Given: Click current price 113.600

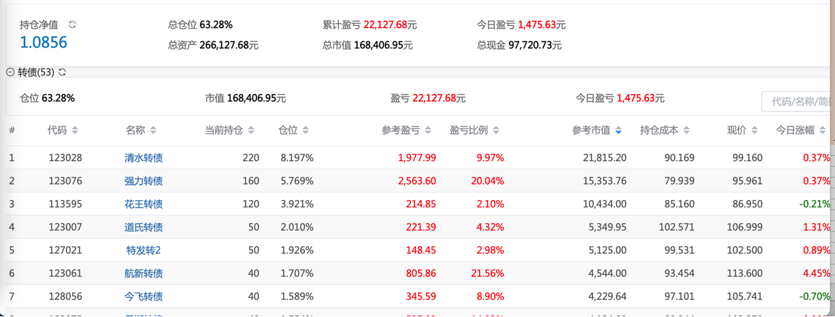Looking at the screenshot, I should 745,273.
